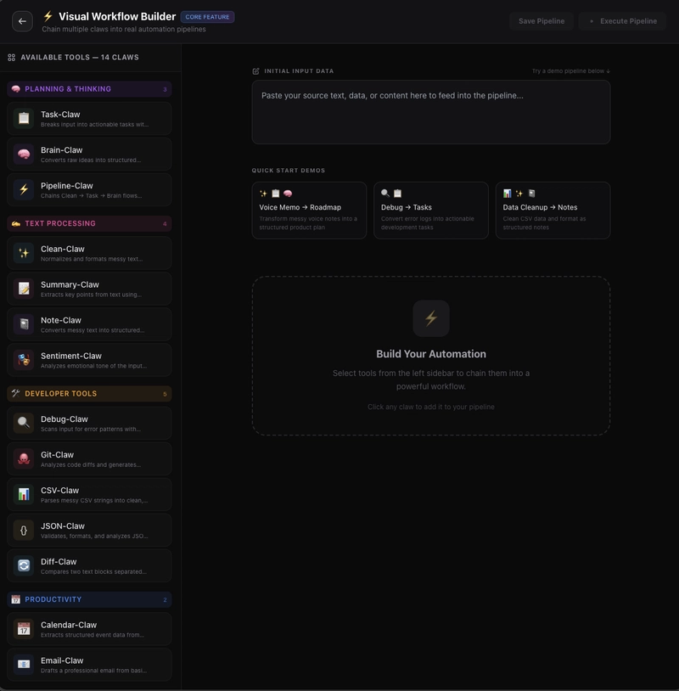Expand the Developer Tools category header
679x691 pixels.
(89, 394)
